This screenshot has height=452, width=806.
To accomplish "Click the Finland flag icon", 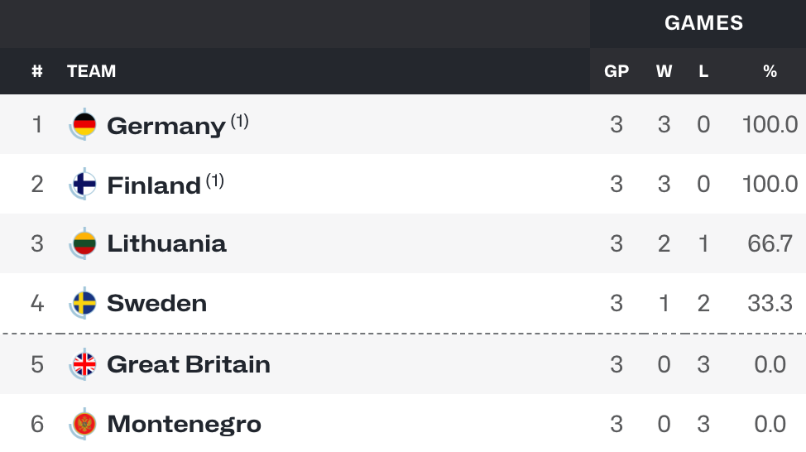I will point(84,184).
